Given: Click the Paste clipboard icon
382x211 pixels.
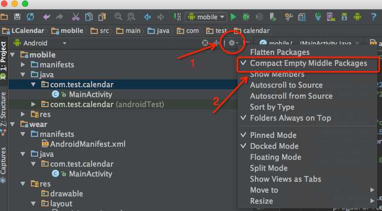Looking at the screenshot, I should coord(102,17).
